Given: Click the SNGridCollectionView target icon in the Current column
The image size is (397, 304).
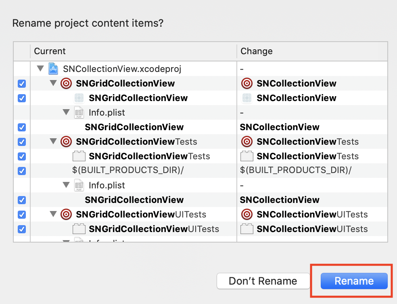Looking at the screenshot, I should pos(66,84).
